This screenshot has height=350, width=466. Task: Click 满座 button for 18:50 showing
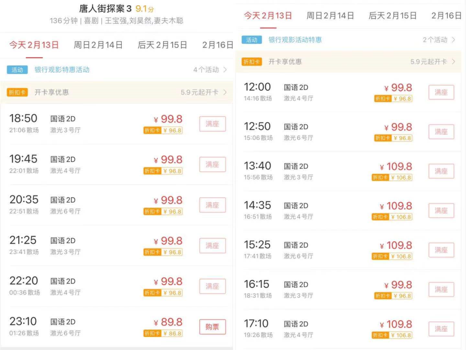[x=212, y=124]
